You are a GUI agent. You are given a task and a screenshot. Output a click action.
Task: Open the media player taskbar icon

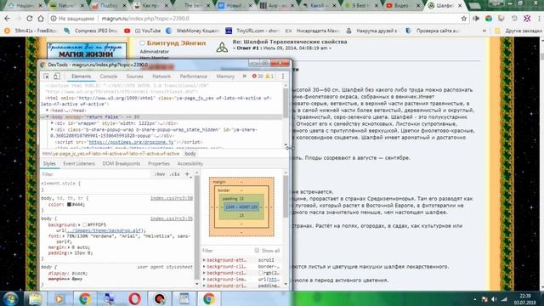pos(59,298)
